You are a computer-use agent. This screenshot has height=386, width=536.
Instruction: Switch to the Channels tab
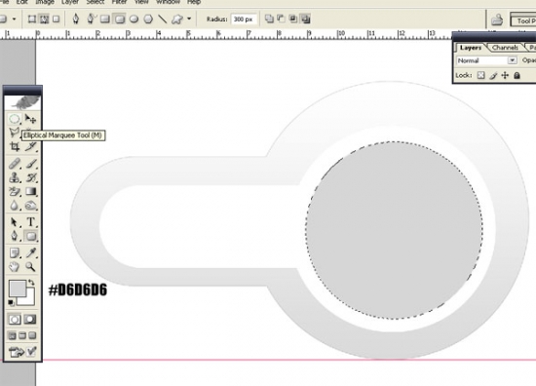click(505, 48)
